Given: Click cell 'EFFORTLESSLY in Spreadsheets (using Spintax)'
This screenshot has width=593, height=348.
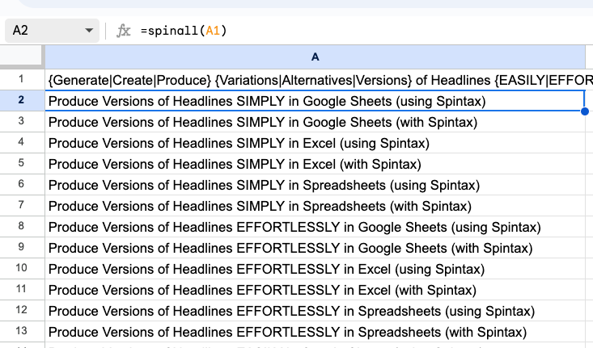Looking at the screenshot, I should [315, 311].
